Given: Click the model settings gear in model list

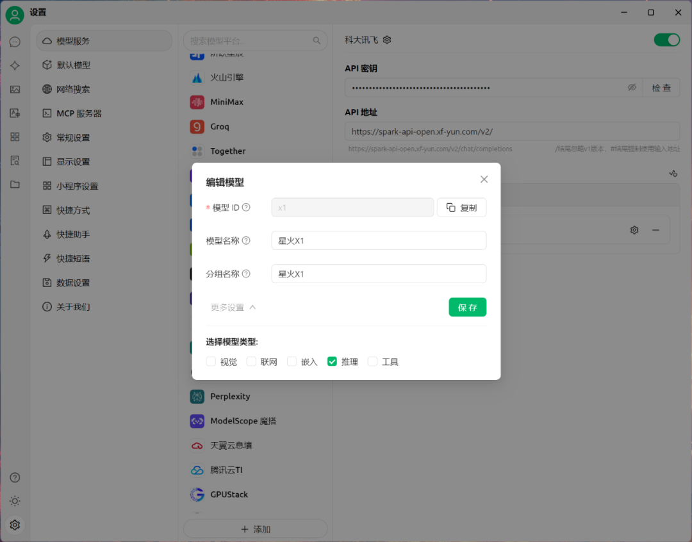Looking at the screenshot, I should pyautogui.click(x=634, y=230).
